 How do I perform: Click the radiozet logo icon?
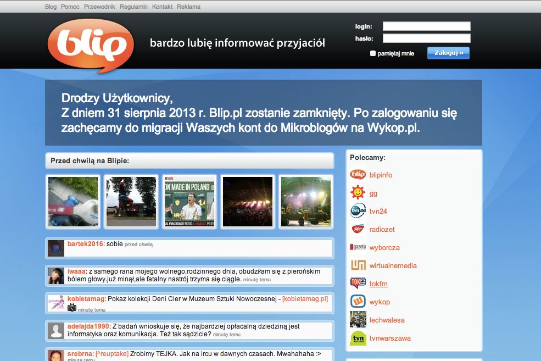358,229
